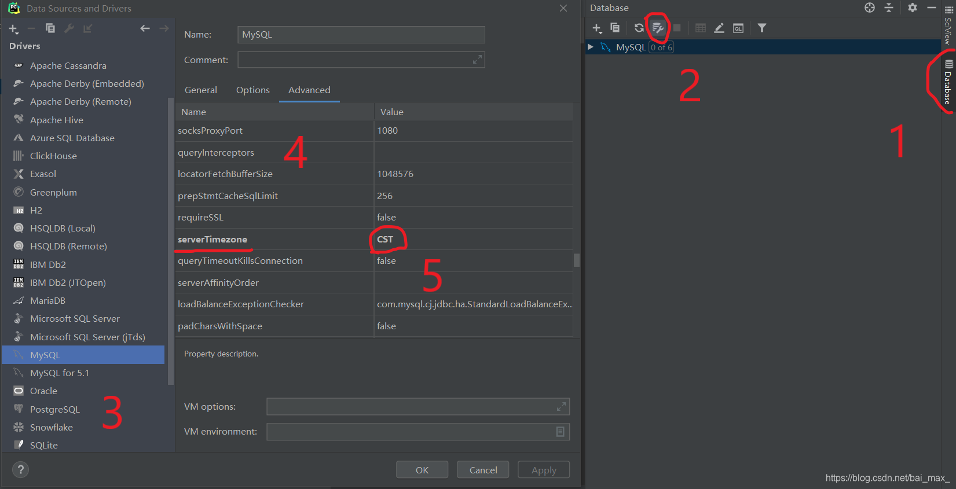The height and width of the screenshot is (489, 956).
Task: Click the VM environment input field
Action: click(x=417, y=432)
